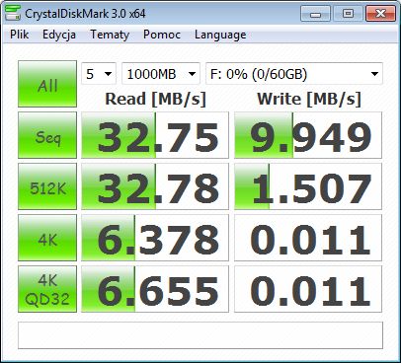This screenshot has height=363, width=401.
Task: Open the Tematy menu
Action: (x=110, y=35)
